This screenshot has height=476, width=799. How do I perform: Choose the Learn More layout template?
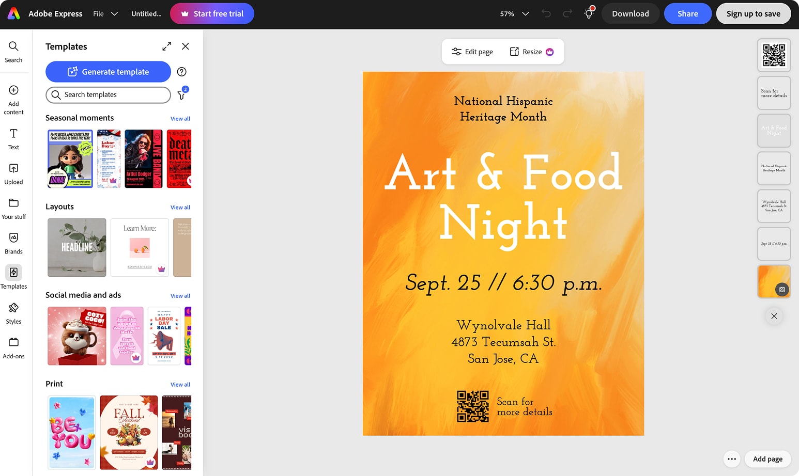[140, 247]
